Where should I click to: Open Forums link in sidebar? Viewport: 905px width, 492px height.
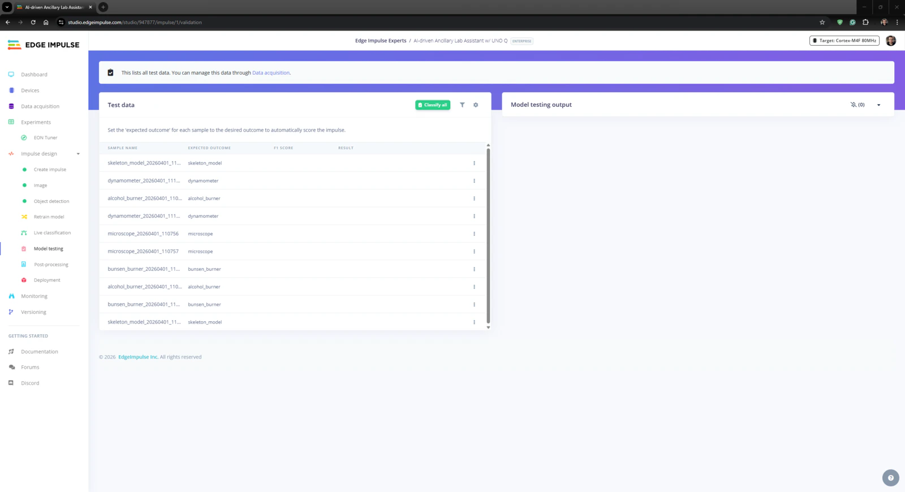coord(30,368)
